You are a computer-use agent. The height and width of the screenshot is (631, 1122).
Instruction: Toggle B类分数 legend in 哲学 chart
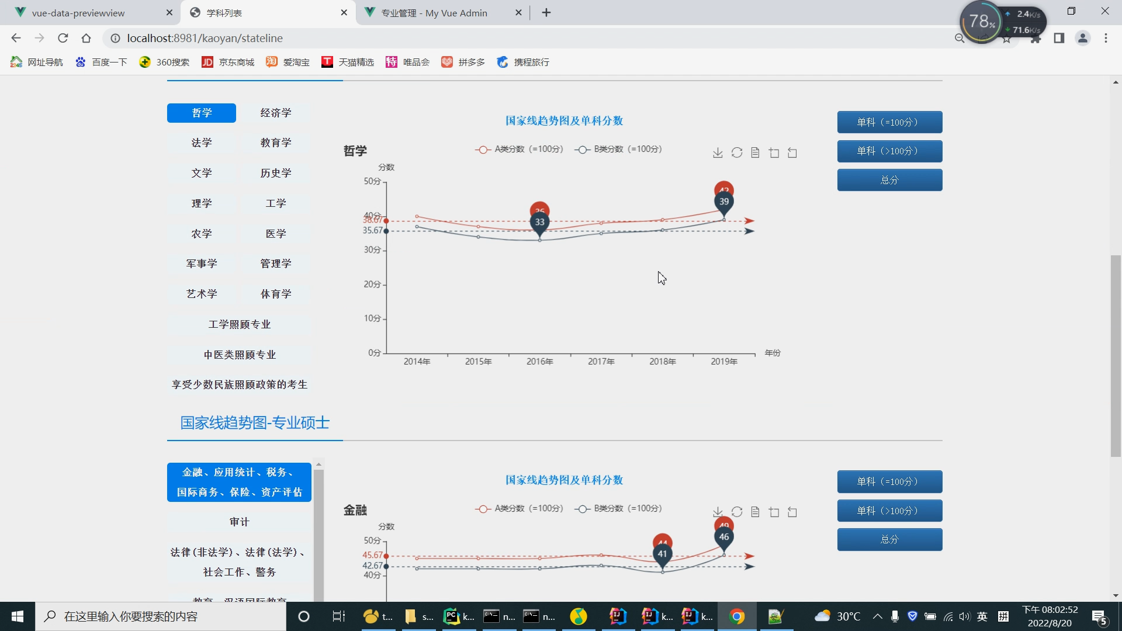(618, 150)
